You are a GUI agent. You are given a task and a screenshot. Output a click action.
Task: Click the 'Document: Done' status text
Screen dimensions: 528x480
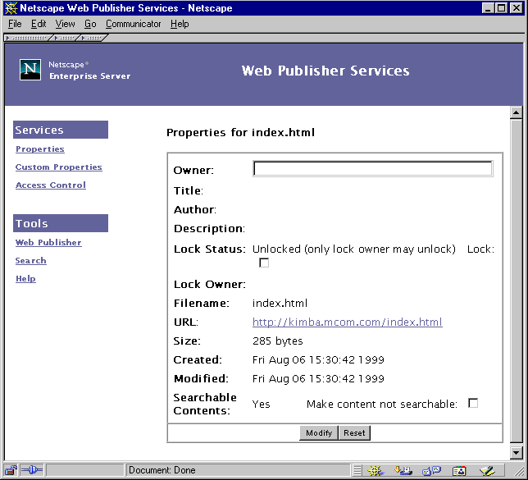pos(162,470)
